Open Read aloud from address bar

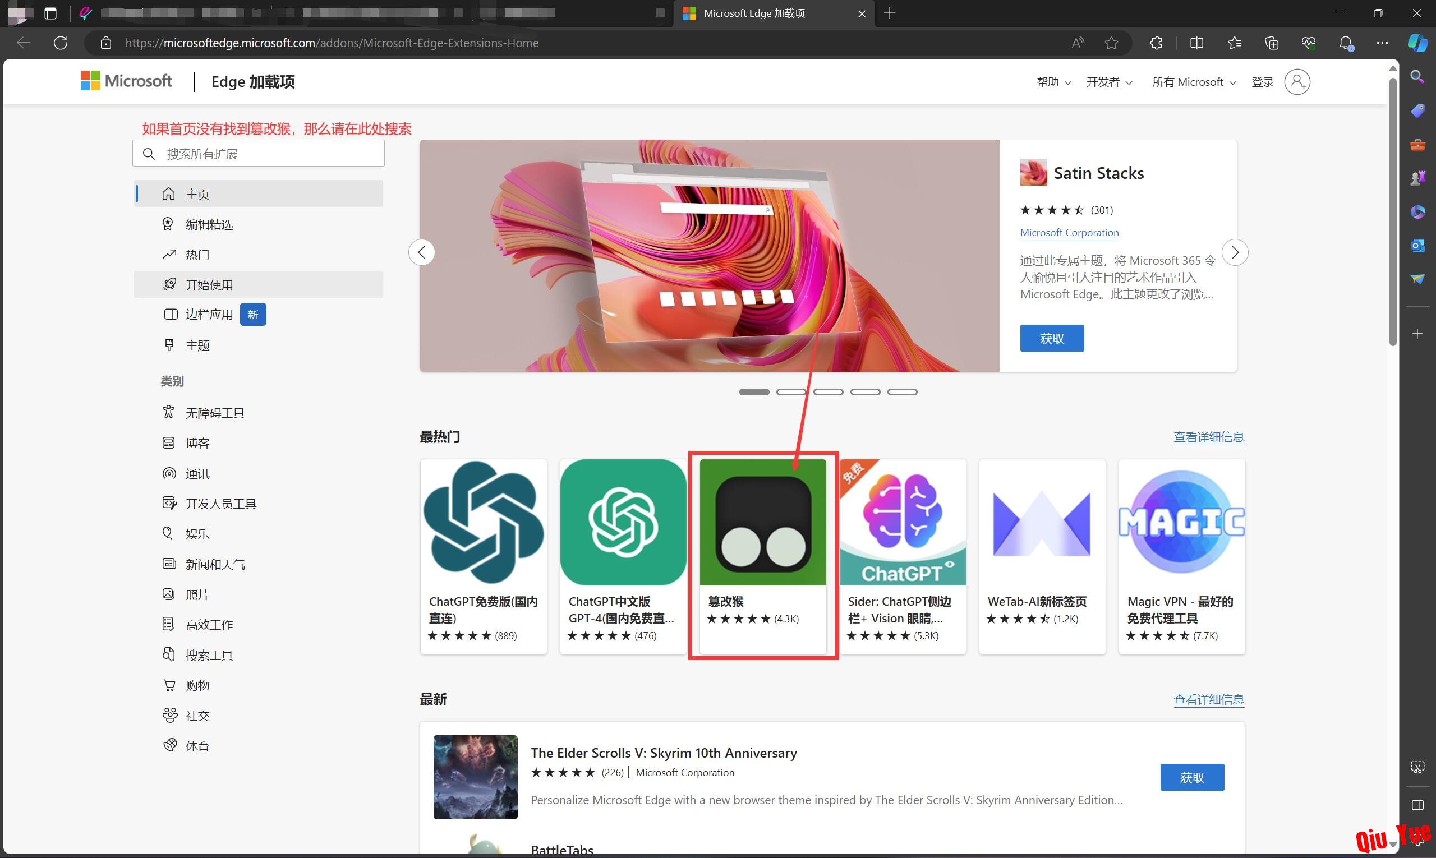1078,43
